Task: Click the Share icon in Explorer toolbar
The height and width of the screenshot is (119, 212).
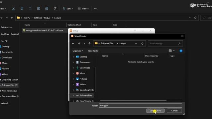Action: point(47,9)
